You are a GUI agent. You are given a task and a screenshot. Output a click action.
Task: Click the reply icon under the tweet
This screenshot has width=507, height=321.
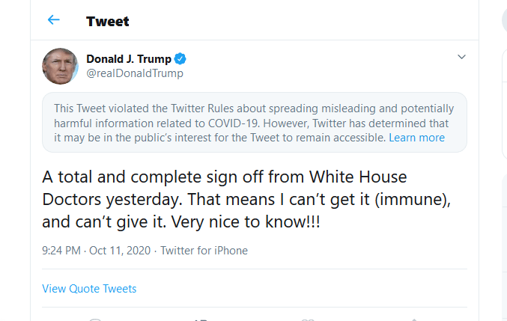(x=95, y=319)
